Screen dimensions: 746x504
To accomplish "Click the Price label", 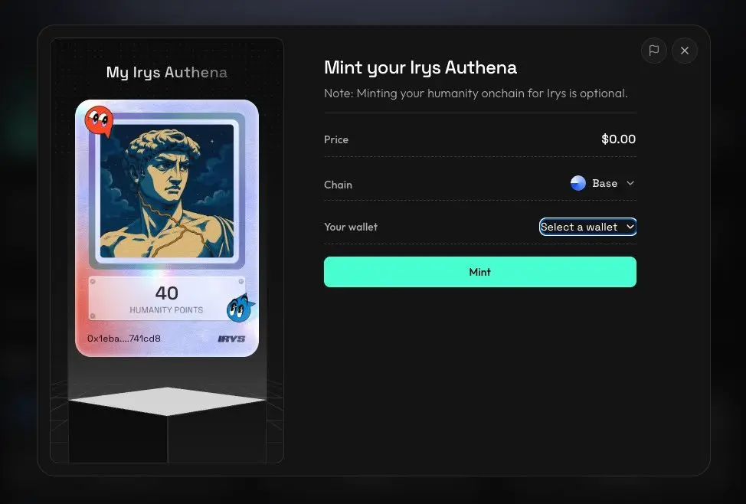I will pyautogui.click(x=336, y=139).
